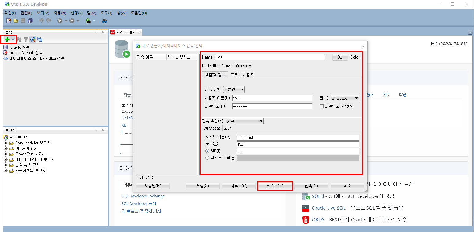Click the New file toolbar icon
The width and height of the screenshot is (474, 232).
pos(9,21)
